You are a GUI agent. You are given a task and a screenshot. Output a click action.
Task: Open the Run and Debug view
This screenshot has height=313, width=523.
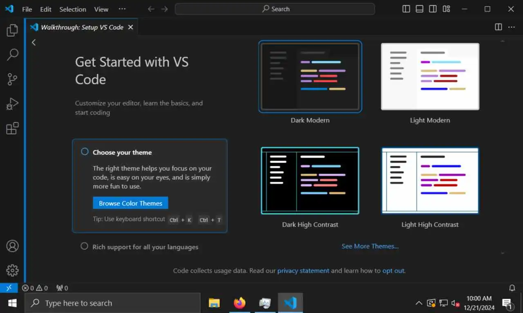tap(12, 104)
